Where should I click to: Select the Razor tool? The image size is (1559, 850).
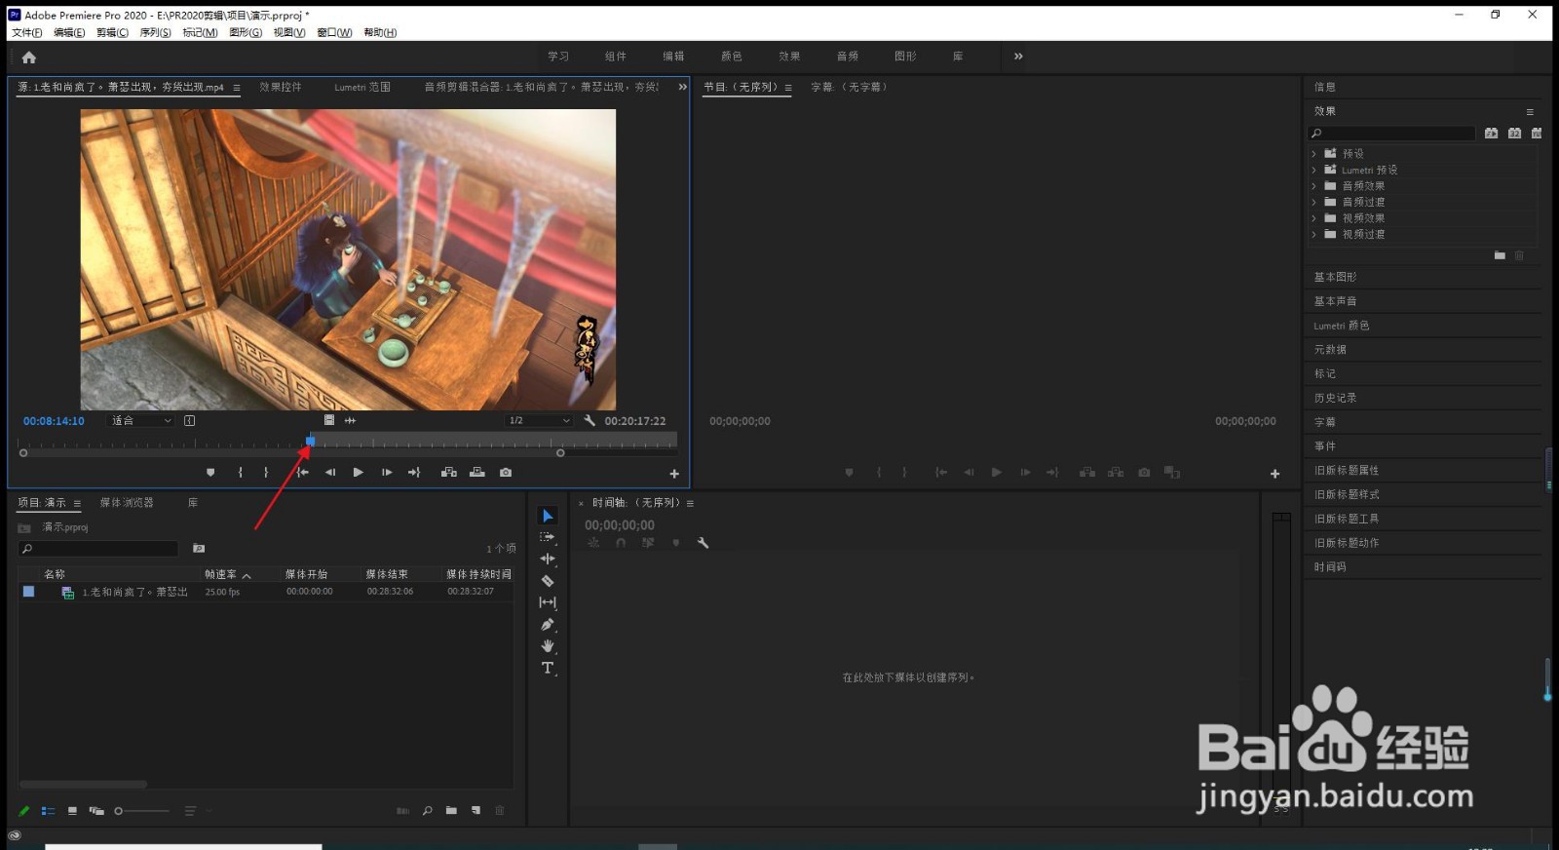548,581
